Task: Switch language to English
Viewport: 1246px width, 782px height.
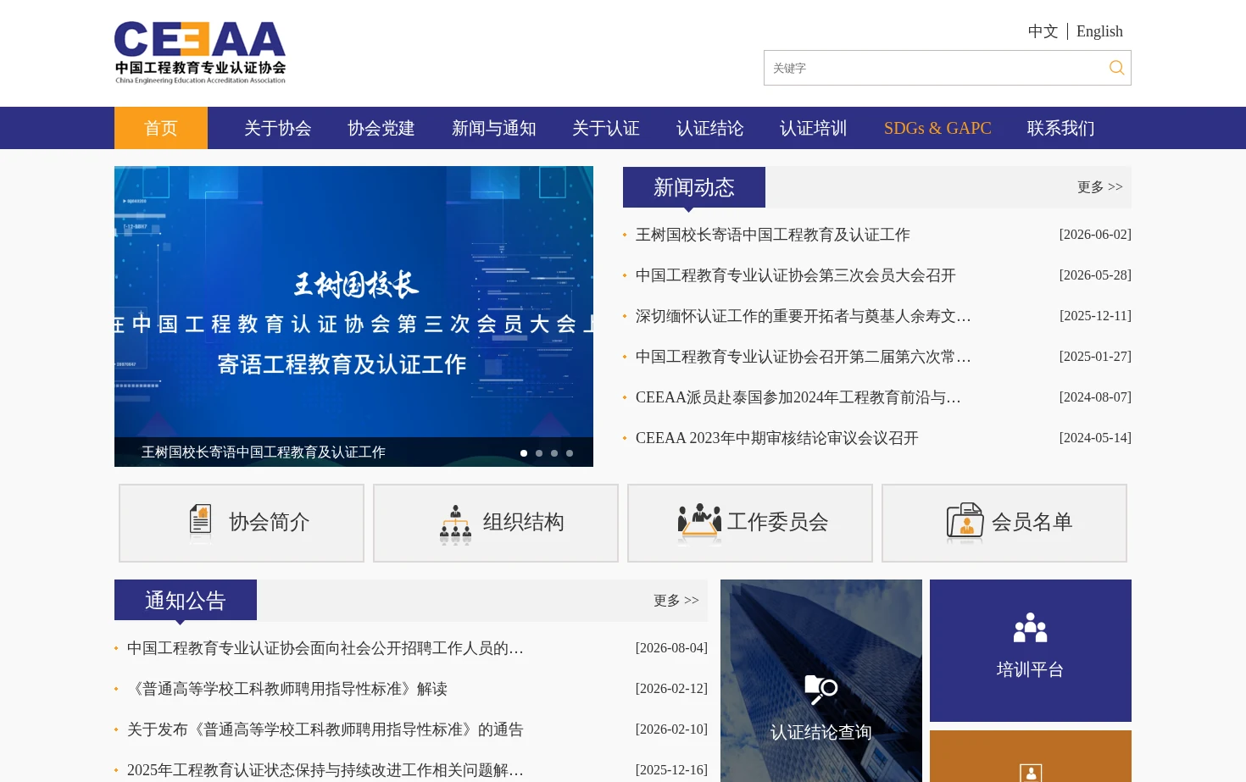Action: 1099,31
